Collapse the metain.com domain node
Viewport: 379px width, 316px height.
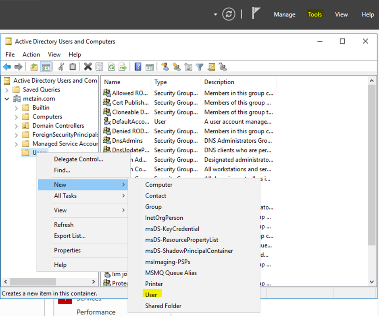pos(7,99)
